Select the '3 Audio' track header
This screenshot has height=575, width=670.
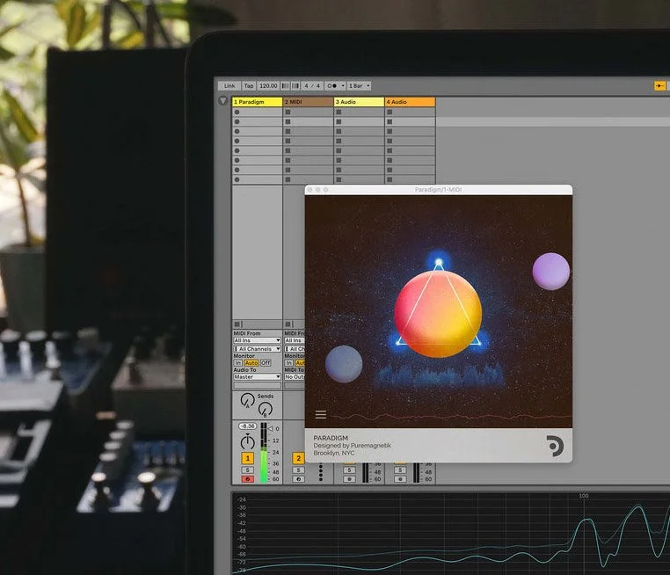[359, 102]
